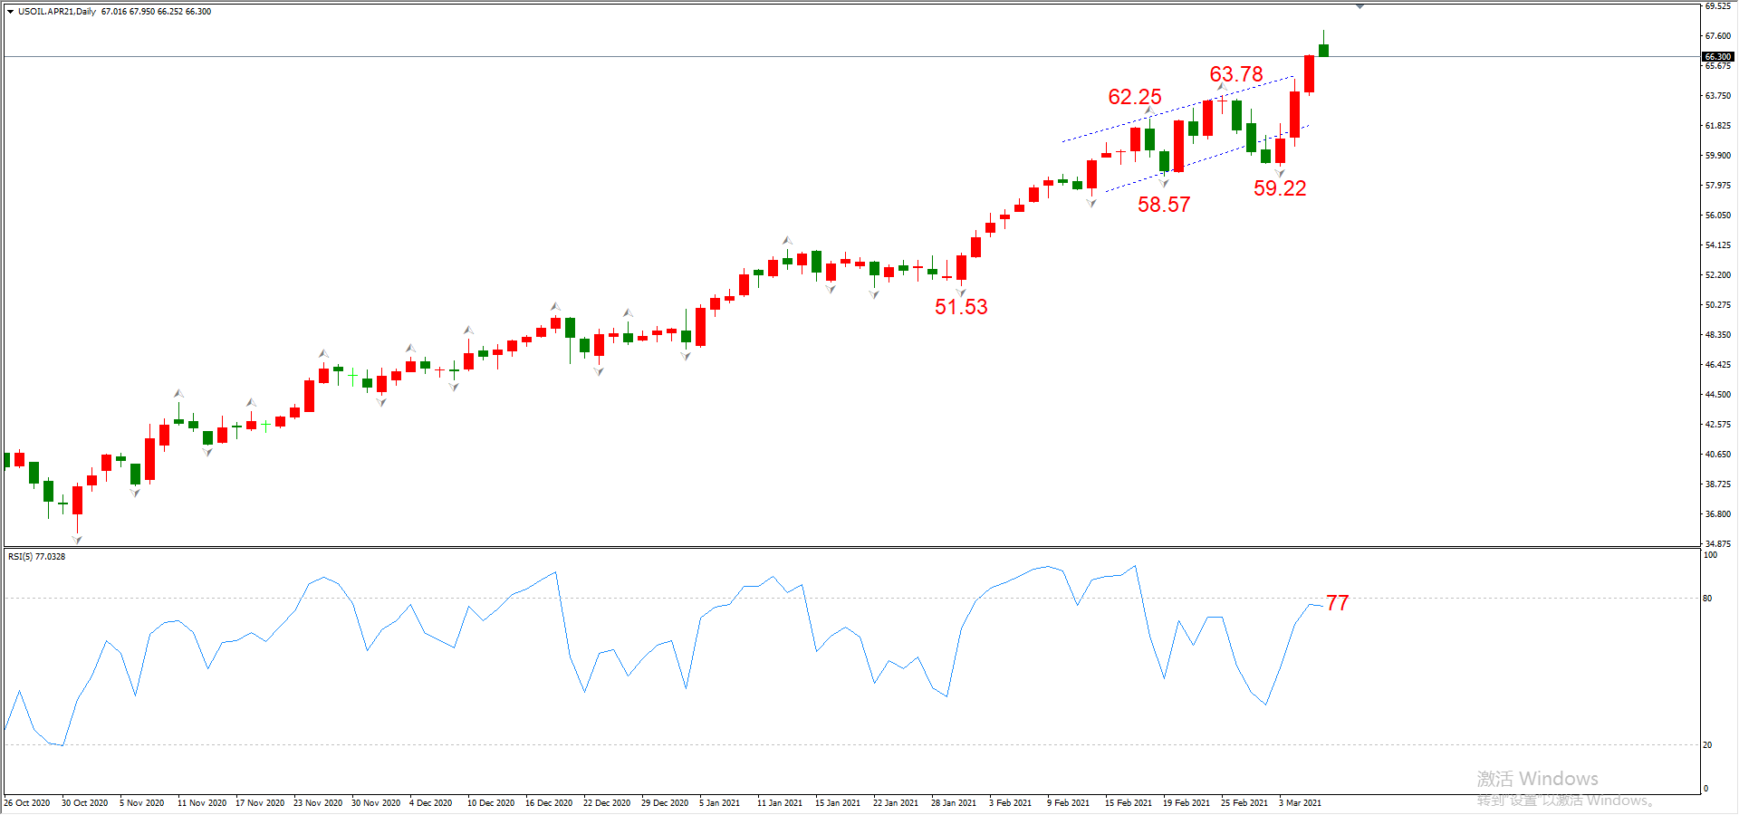Click the 67.600 value on price scale
The height and width of the screenshot is (815, 1739).
[x=1718, y=36]
